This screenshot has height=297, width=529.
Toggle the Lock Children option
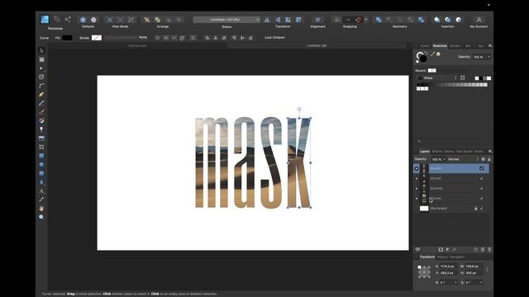click(x=274, y=38)
